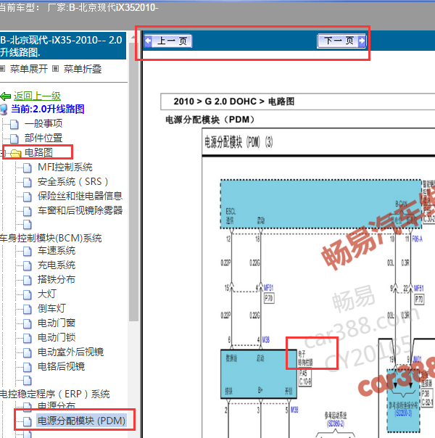
Task: Click the page icon beside MFI控制系统
Action: [27, 168]
